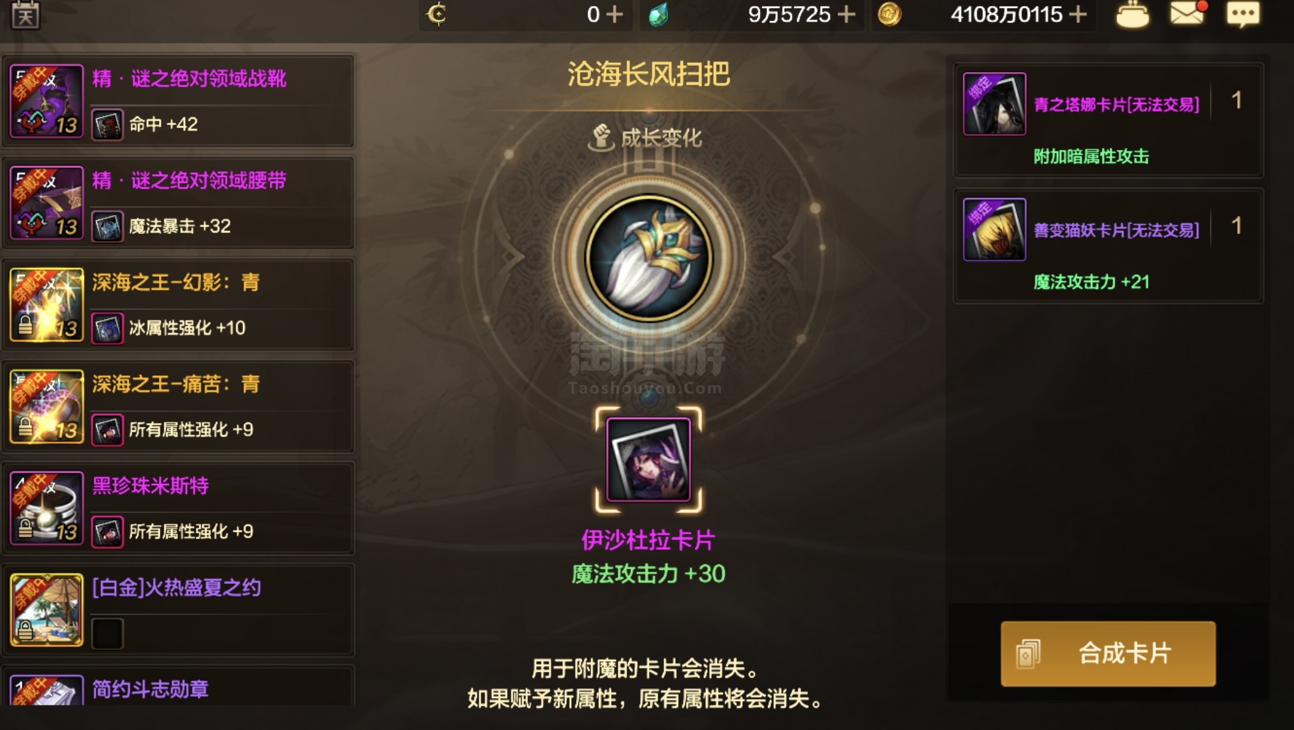
Task: Select 深海之王-幻影：青 equipment entry
Action: pyautogui.click(x=178, y=305)
